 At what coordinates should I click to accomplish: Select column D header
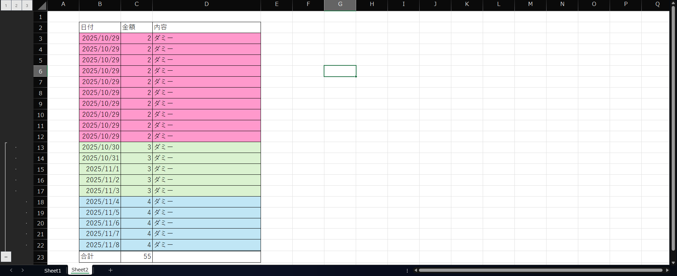(206, 4)
